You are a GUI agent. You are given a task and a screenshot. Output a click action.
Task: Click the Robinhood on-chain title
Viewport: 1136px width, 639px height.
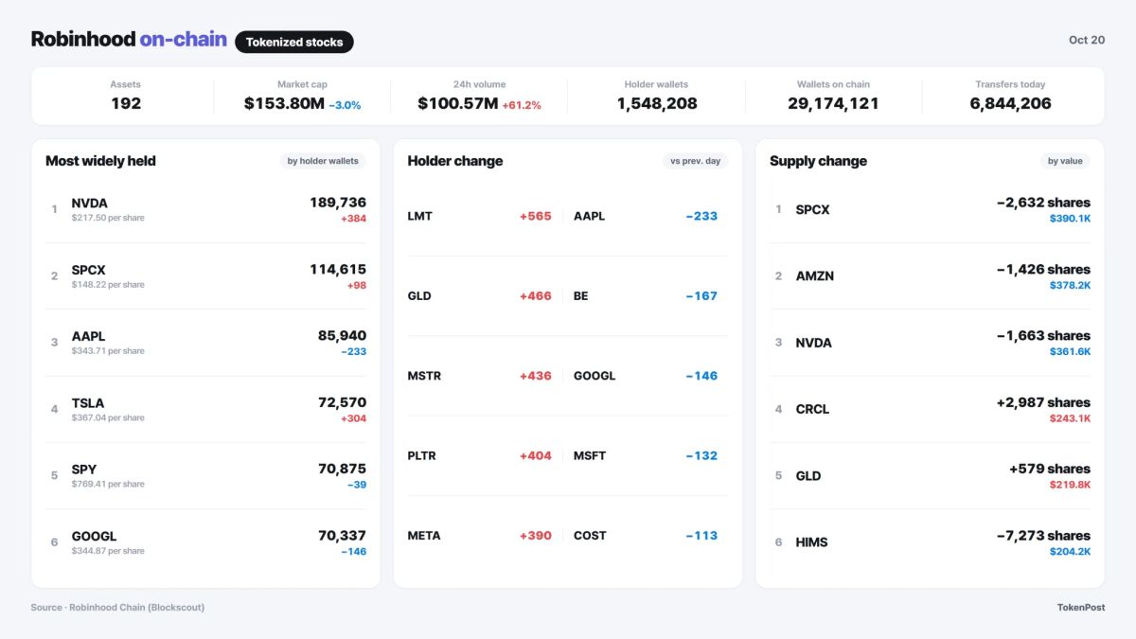pyautogui.click(x=129, y=40)
